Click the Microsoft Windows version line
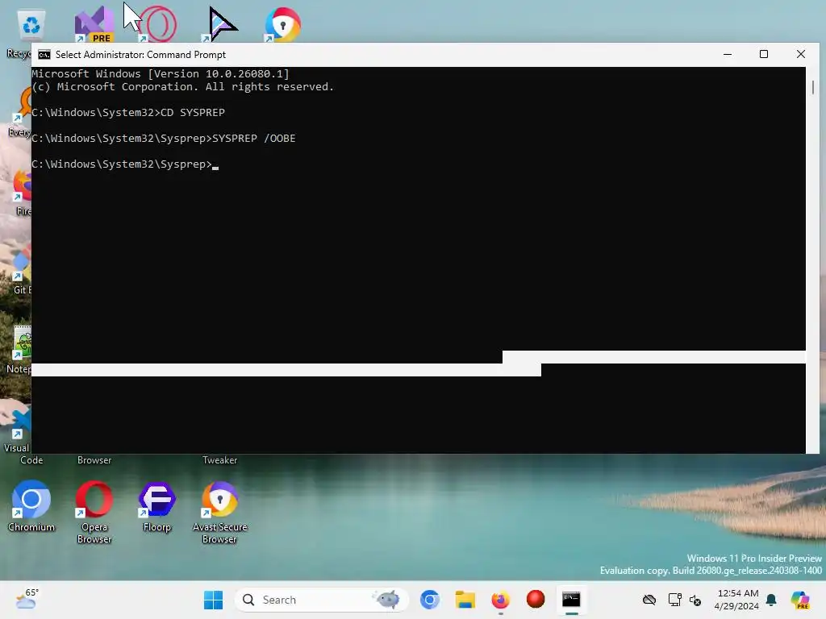 coord(161,73)
